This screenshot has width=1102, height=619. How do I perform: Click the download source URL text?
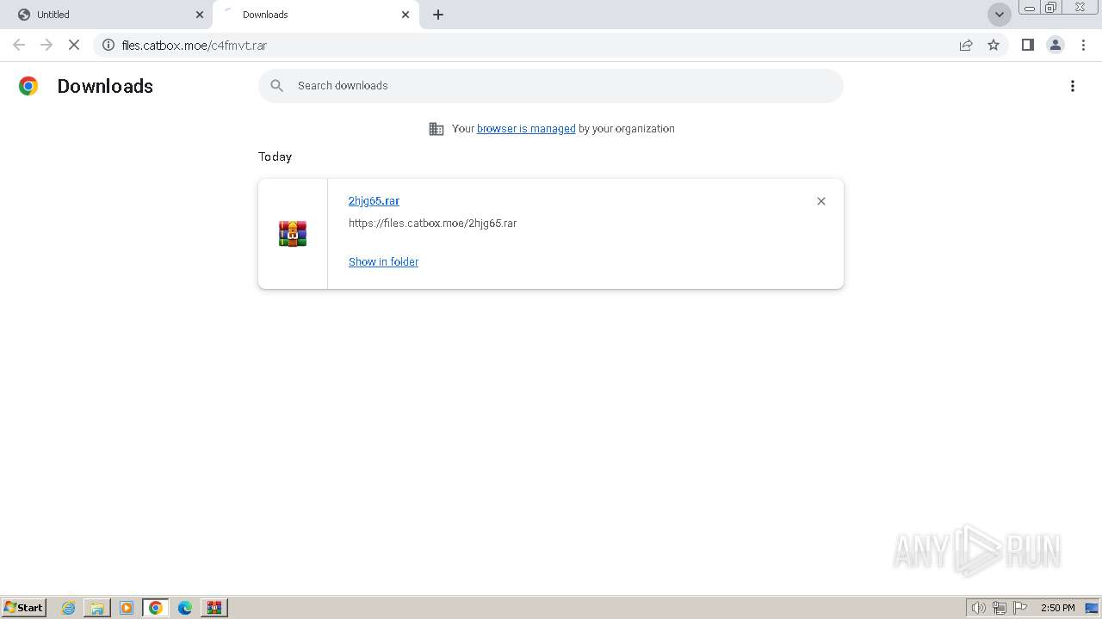pyautogui.click(x=432, y=224)
